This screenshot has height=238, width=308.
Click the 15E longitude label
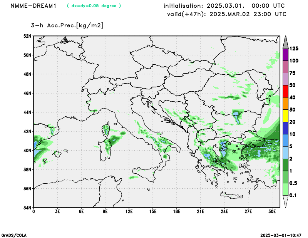tap(153, 212)
